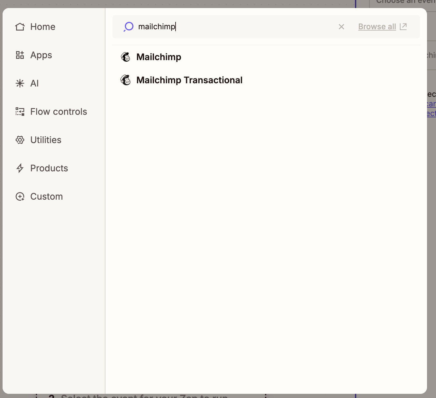Viewport: 436px width, 398px height.
Task: Clear the search with the X button
Action: point(341,27)
